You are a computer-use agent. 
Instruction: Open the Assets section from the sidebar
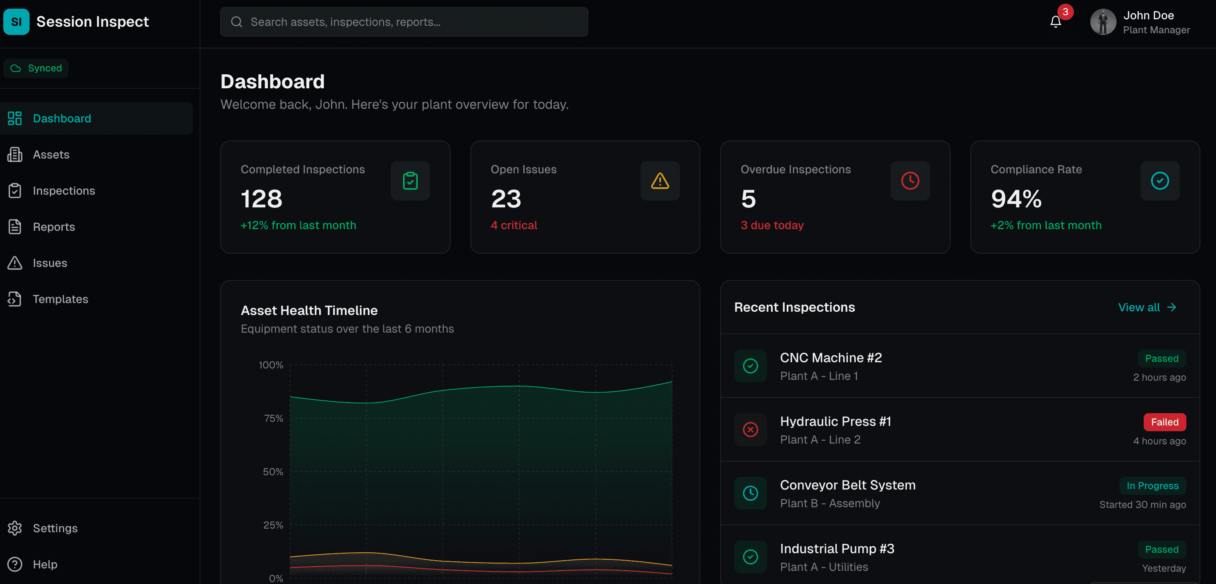pos(51,154)
